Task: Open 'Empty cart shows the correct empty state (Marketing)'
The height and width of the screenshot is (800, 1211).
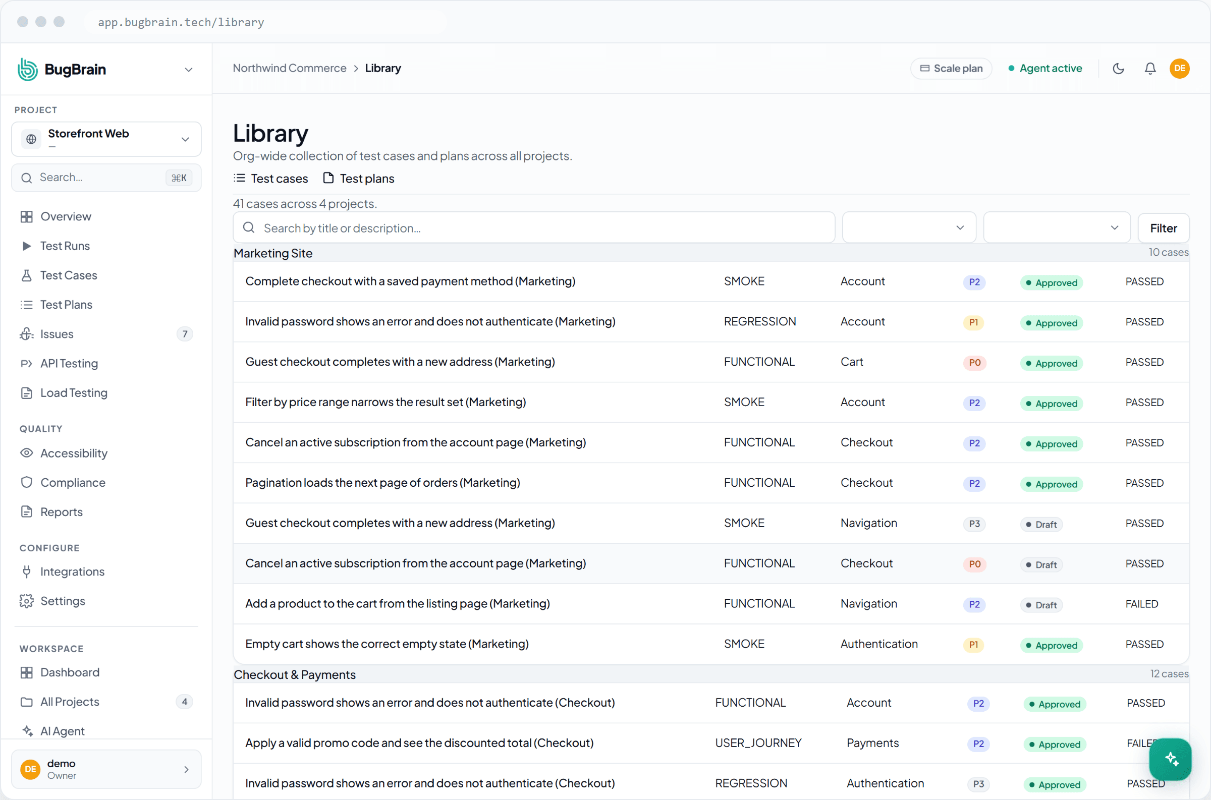Action: [387, 644]
